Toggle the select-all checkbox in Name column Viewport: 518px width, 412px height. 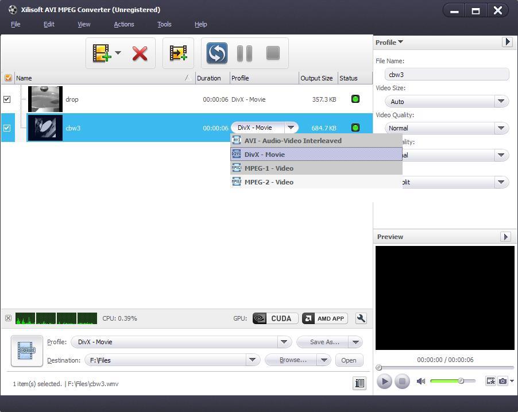[7, 78]
